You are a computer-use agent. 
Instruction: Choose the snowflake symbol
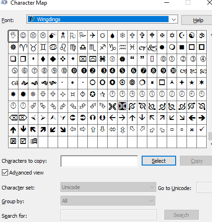(122, 35)
